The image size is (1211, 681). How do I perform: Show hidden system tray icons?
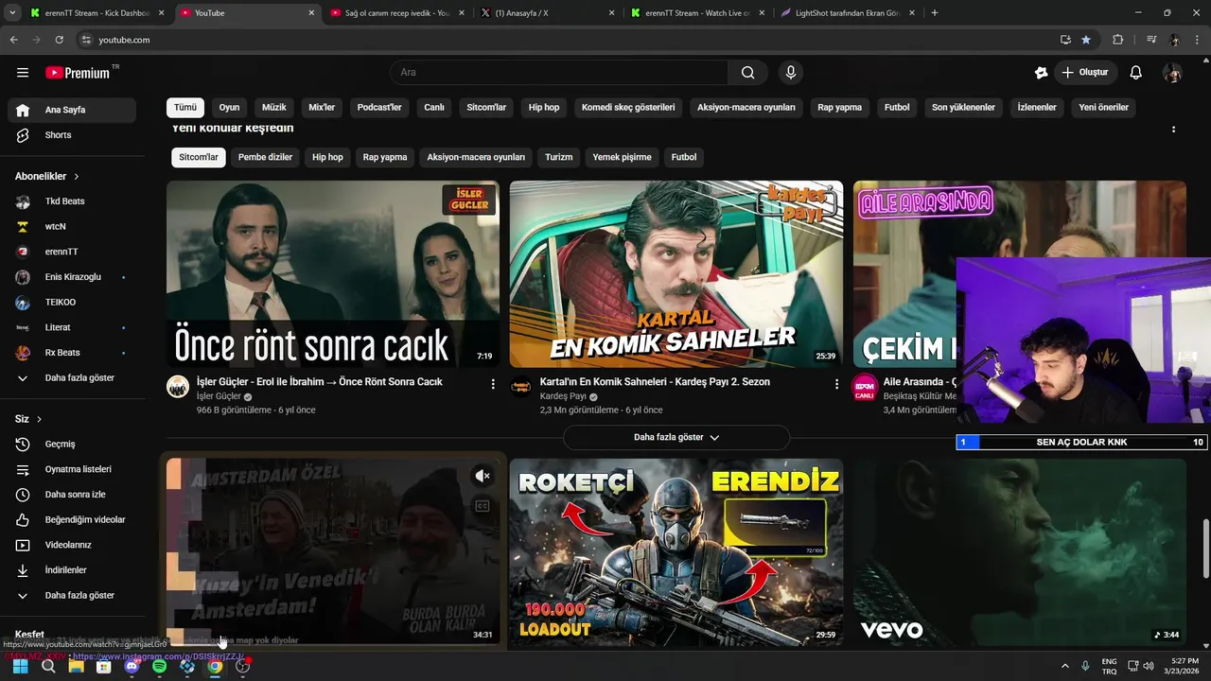[1064, 666]
